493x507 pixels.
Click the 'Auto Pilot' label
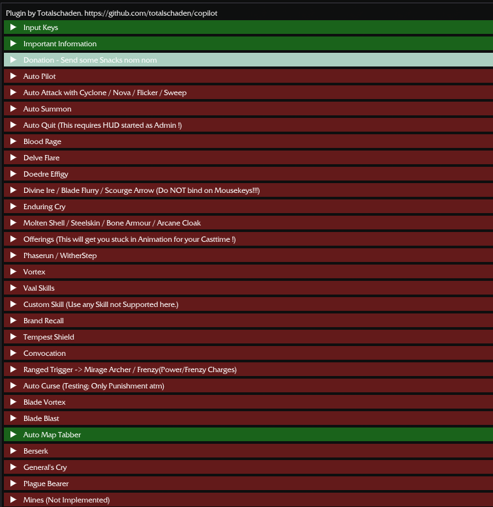(40, 76)
